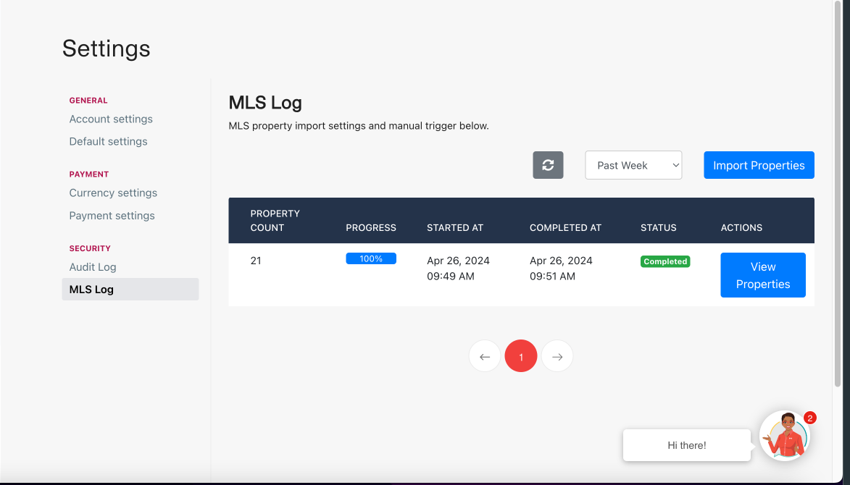Screen dimensions: 850x485
Task: Navigate to Payment settings
Action: point(112,215)
